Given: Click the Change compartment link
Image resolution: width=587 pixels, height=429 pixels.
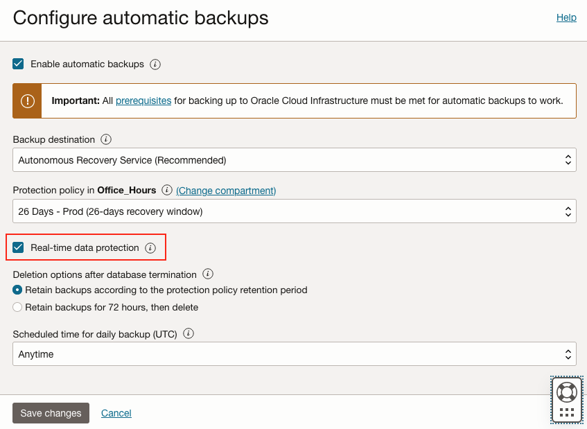Looking at the screenshot, I should click(x=226, y=191).
